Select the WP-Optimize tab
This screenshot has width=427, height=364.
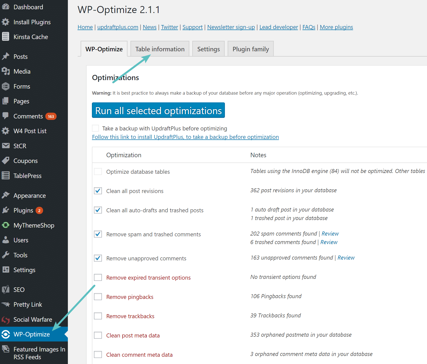[x=104, y=49]
